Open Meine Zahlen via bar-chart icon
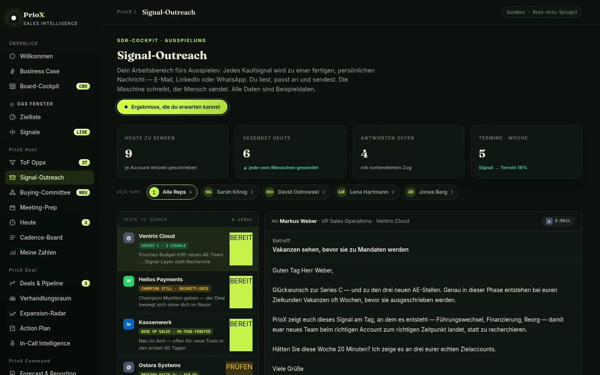 [12, 252]
